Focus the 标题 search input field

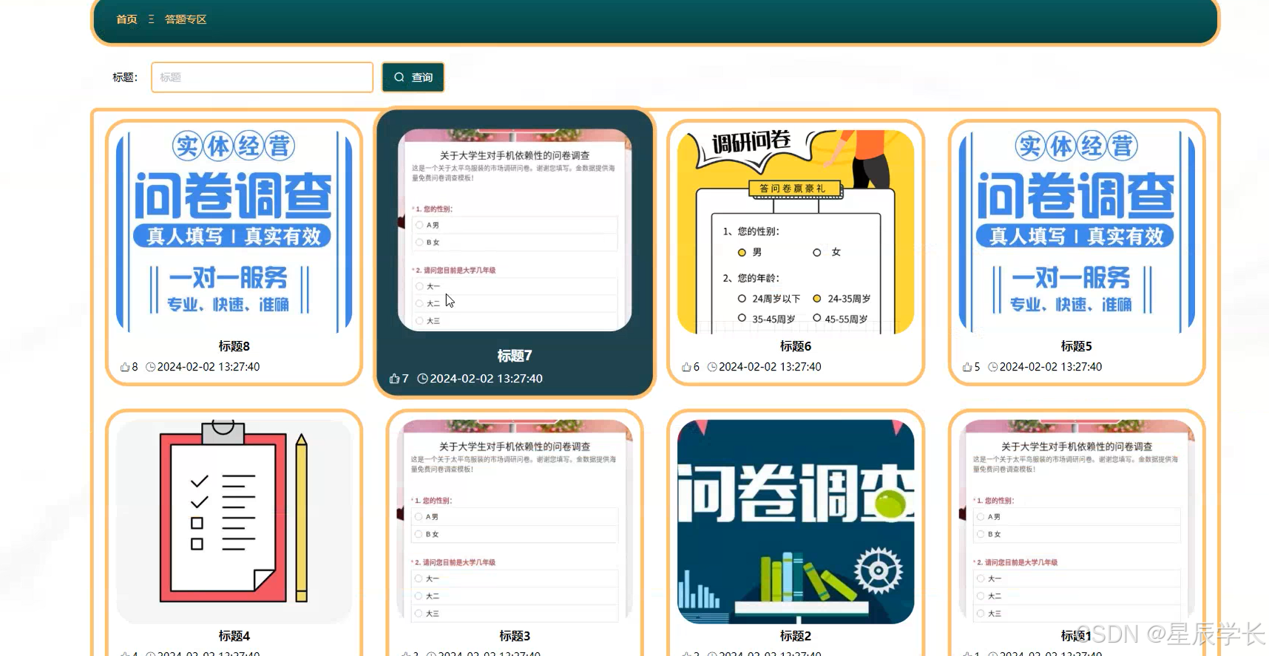pyautogui.click(x=262, y=77)
